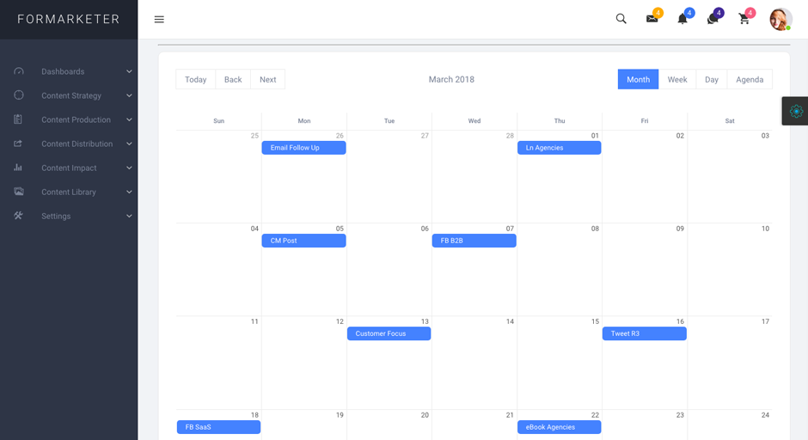Screen dimensions: 808x440
Task: Switch to Month view
Action: (638, 79)
